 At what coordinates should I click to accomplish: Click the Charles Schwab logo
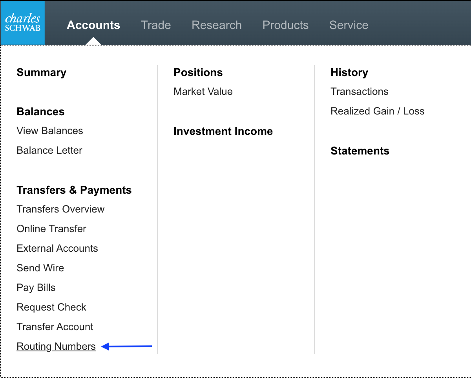[x=22, y=22]
